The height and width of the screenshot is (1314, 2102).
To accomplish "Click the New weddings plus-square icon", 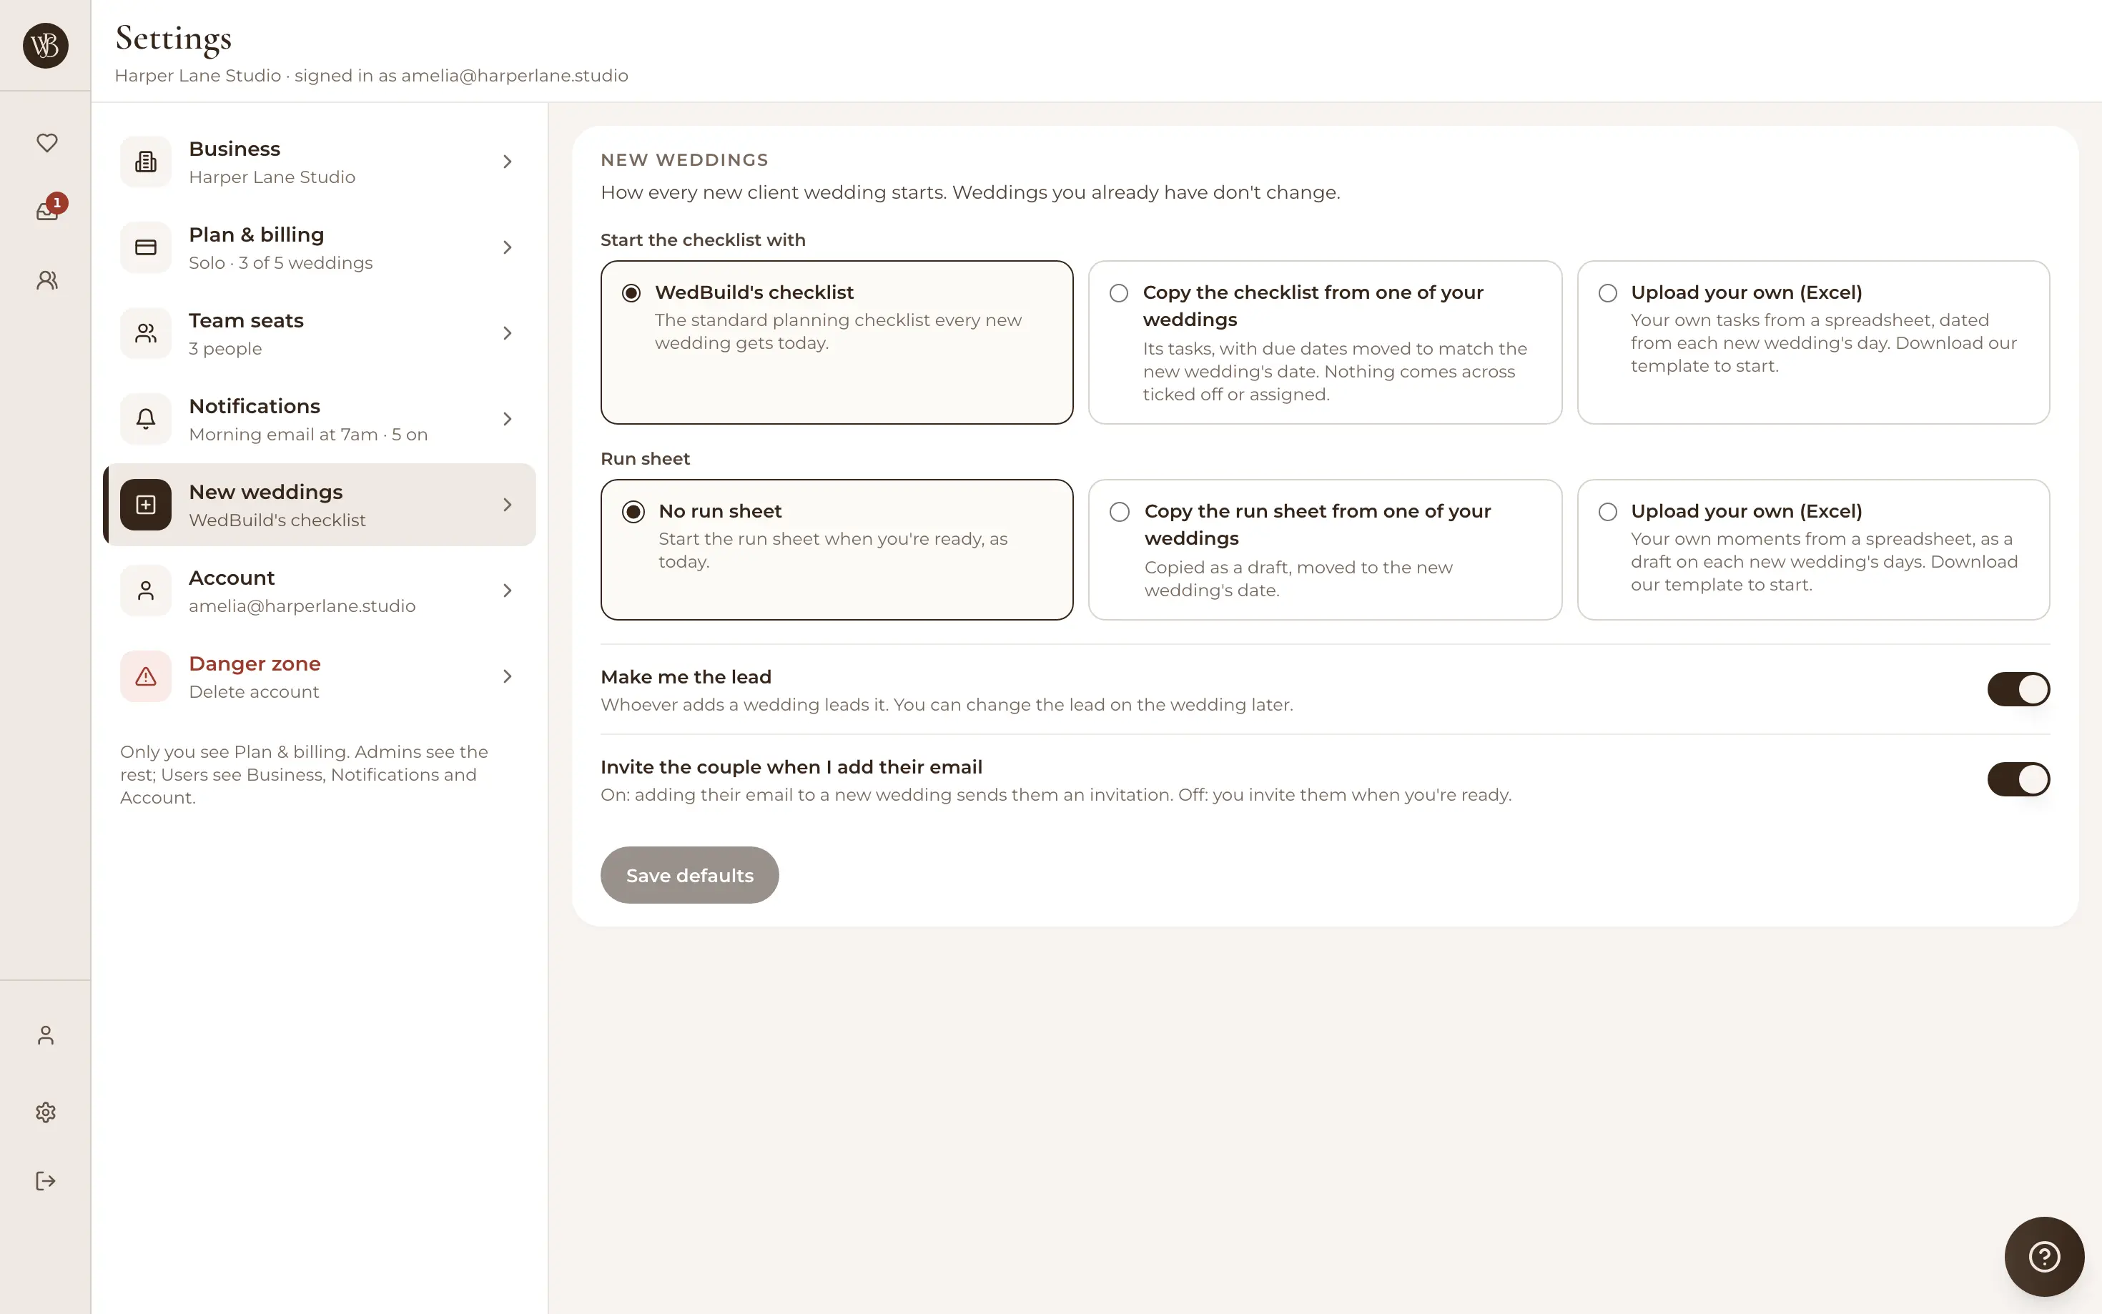I will [146, 505].
